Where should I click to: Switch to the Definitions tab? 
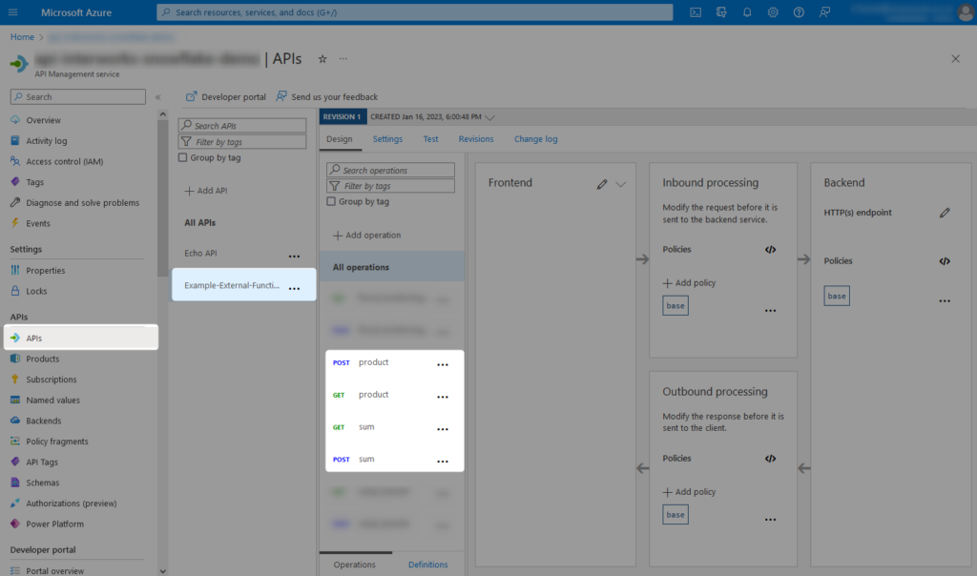(427, 565)
